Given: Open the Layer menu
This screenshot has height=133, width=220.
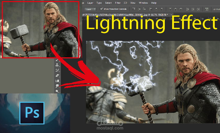Looking at the screenshot, I should pos(90,3).
